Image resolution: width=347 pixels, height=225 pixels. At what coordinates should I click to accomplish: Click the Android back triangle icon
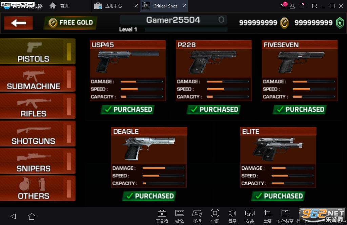pos(13,216)
